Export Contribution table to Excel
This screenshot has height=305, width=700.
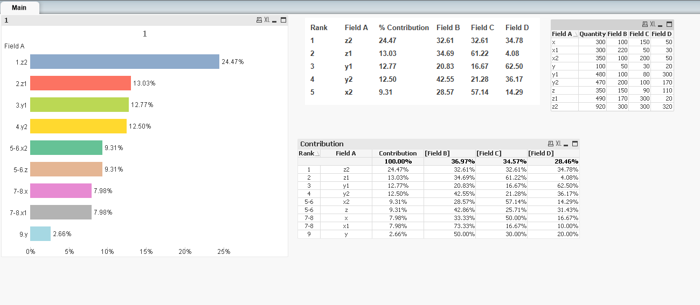pyautogui.click(x=559, y=144)
